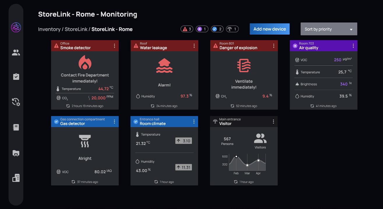The width and height of the screenshot is (383, 209).
Task: Click the flooded house alarm icon
Action: coord(164,65)
